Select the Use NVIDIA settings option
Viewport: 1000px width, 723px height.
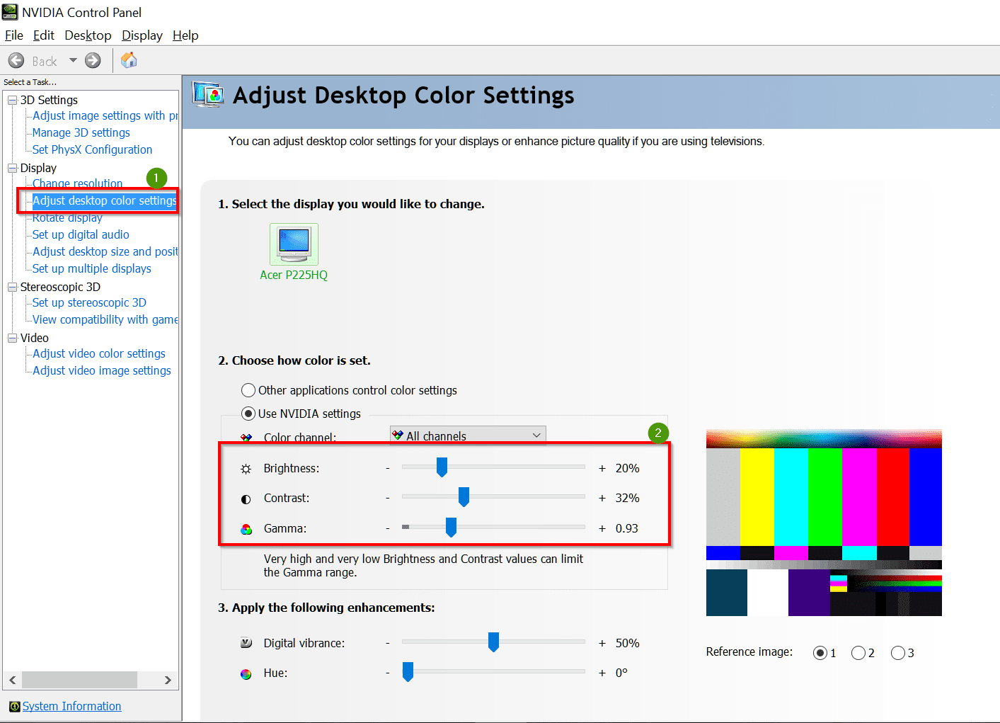(x=248, y=414)
